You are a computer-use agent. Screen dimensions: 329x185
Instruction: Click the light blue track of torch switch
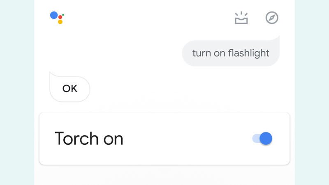(x=255, y=139)
